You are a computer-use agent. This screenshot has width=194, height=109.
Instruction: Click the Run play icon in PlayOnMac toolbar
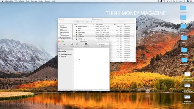(x=60, y=44)
